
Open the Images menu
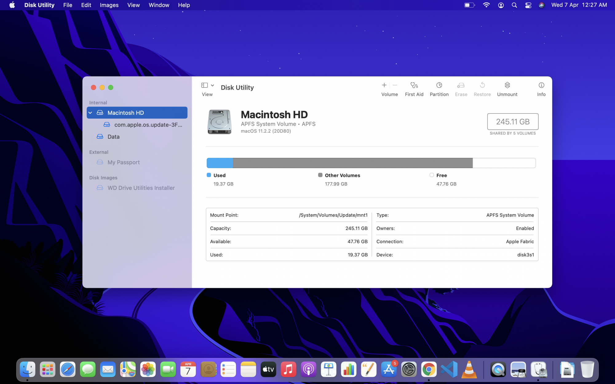[109, 5]
